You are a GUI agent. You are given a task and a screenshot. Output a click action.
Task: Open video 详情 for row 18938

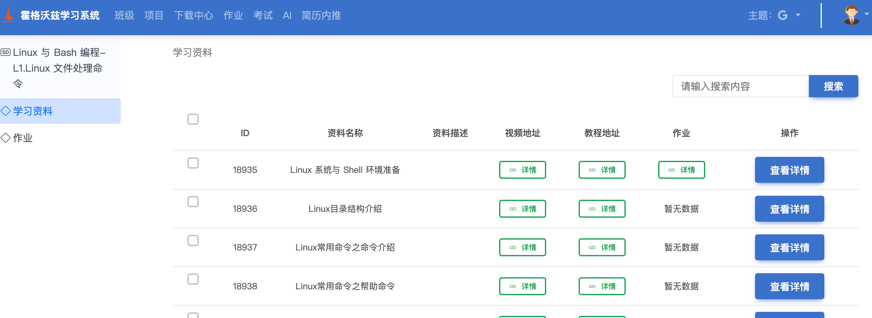(522, 286)
